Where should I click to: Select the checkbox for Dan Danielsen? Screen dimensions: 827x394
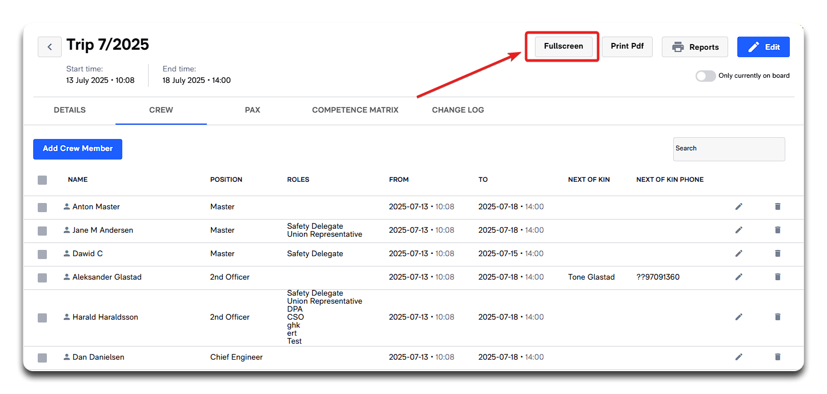[42, 357]
